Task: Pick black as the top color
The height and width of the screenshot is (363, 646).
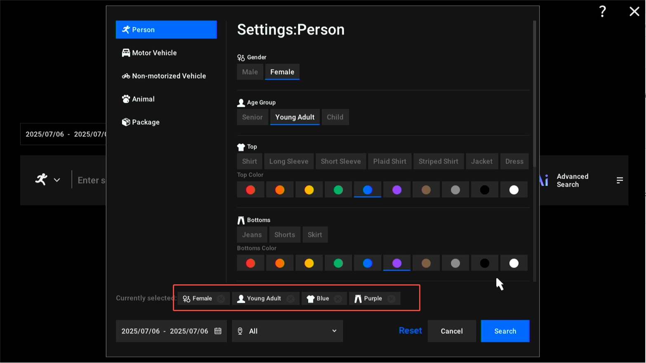Action: pyautogui.click(x=485, y=190)
